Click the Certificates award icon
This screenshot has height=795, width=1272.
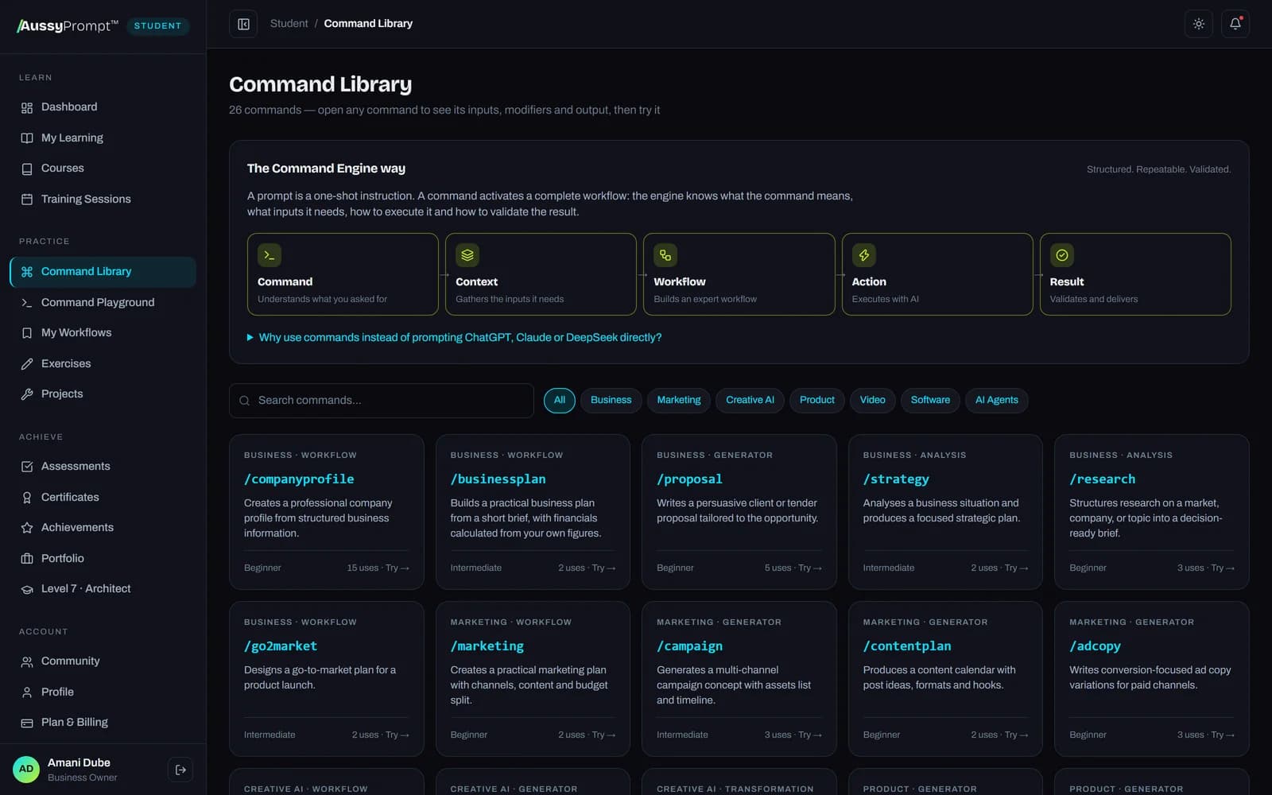(27, 498)
